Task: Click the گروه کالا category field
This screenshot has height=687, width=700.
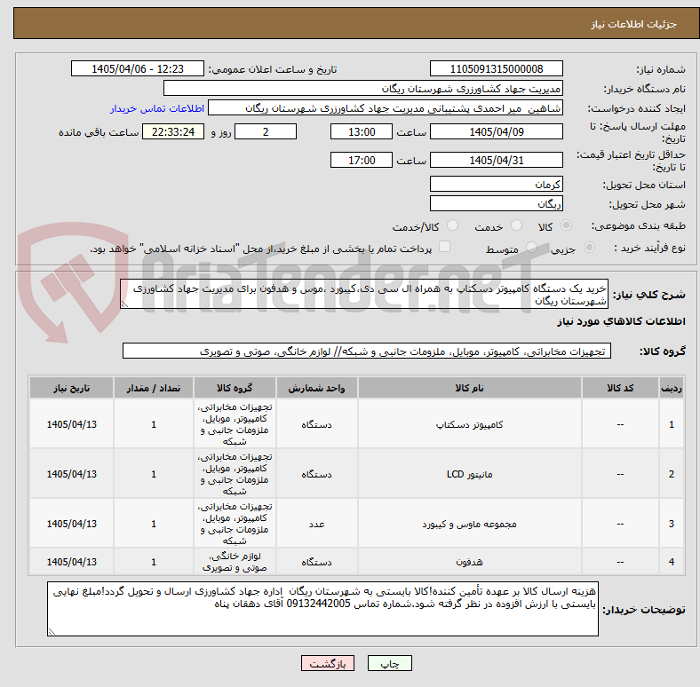Action: [367, 351]
